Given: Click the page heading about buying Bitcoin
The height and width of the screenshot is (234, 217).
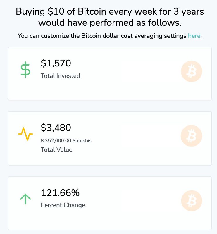Looking at the screenshot, I should 110,17.
